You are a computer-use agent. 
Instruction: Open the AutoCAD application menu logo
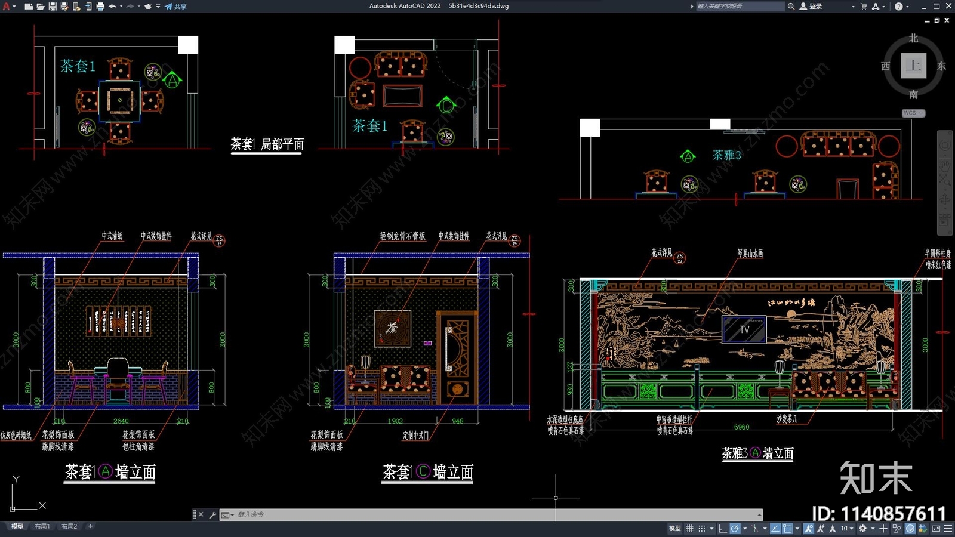(x=7, y=6)
